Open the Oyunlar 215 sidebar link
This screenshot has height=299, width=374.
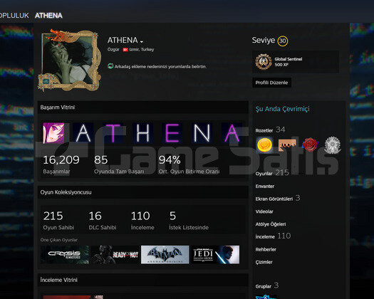tap(272, 173)
